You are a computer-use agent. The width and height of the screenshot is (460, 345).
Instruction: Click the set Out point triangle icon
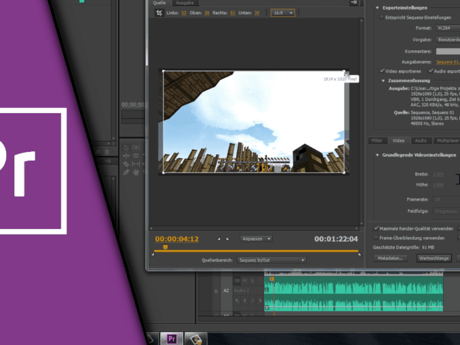(x=227, y=239)
